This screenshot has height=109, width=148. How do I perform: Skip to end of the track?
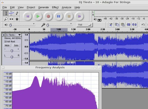coord(79,16)
